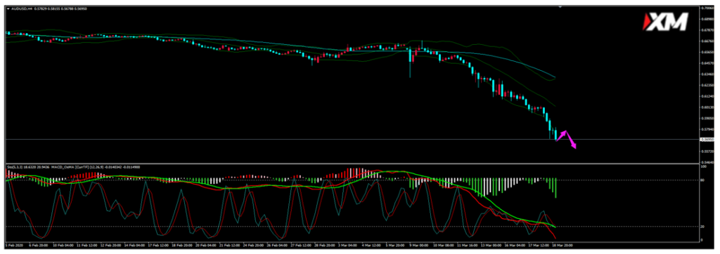This screenshot has height=254, width=720.
Task: Click the 0.60130 price axis label
Action: (708, 108)
